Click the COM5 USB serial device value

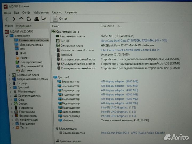pos(140,68)
